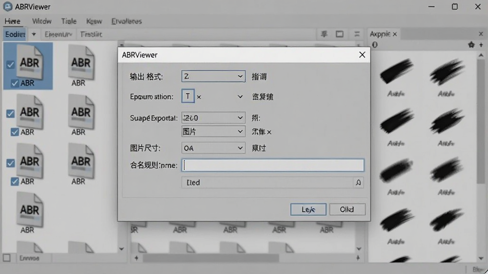Click the settings gear in brush panel

tap(471, 45)
